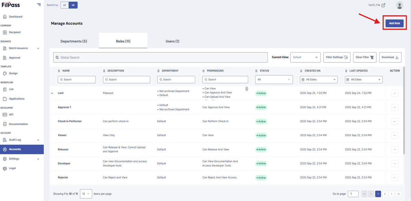
Task: Click Department column search field
Action: coord(176,79)
